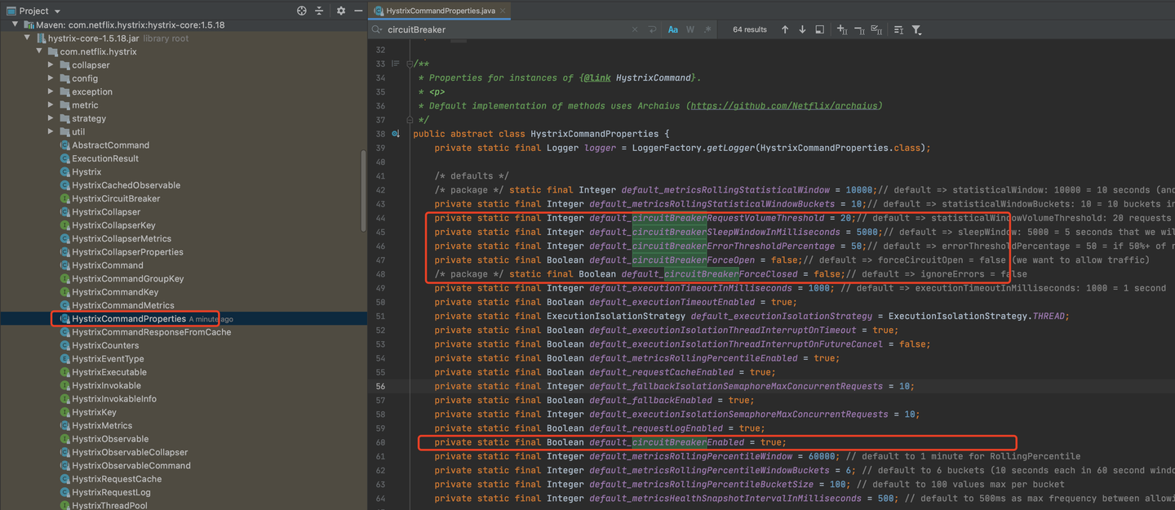Open the github.com/Netflix/archaius link
1175x510 pixels.
[x=784, y=105]
